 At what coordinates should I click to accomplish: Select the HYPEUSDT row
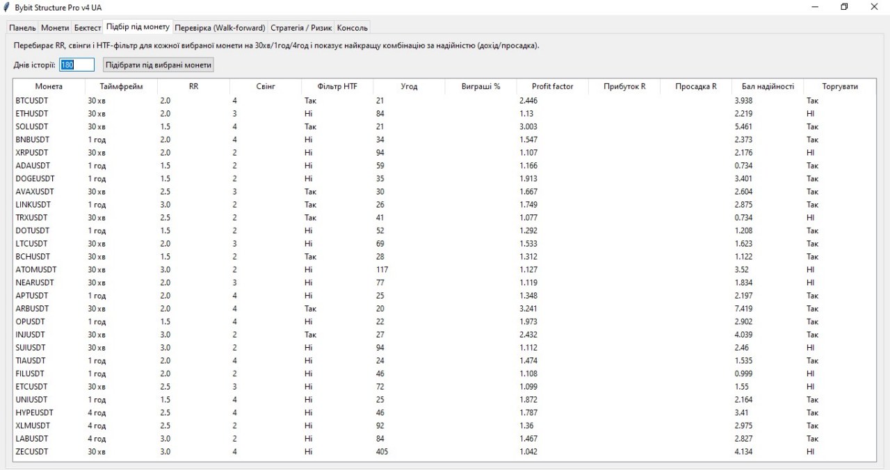[444, 412]
